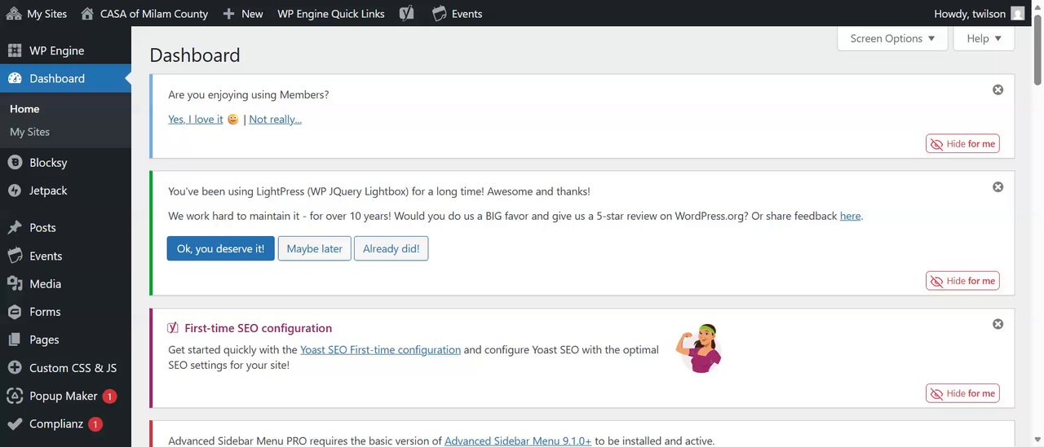Screen dimensions: 1044x447
Task: Expand the Screen Options dropdown
Action: 892,38
